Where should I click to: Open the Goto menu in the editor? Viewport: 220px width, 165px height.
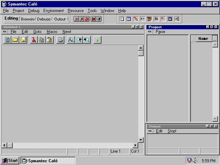tap(37, 32)
